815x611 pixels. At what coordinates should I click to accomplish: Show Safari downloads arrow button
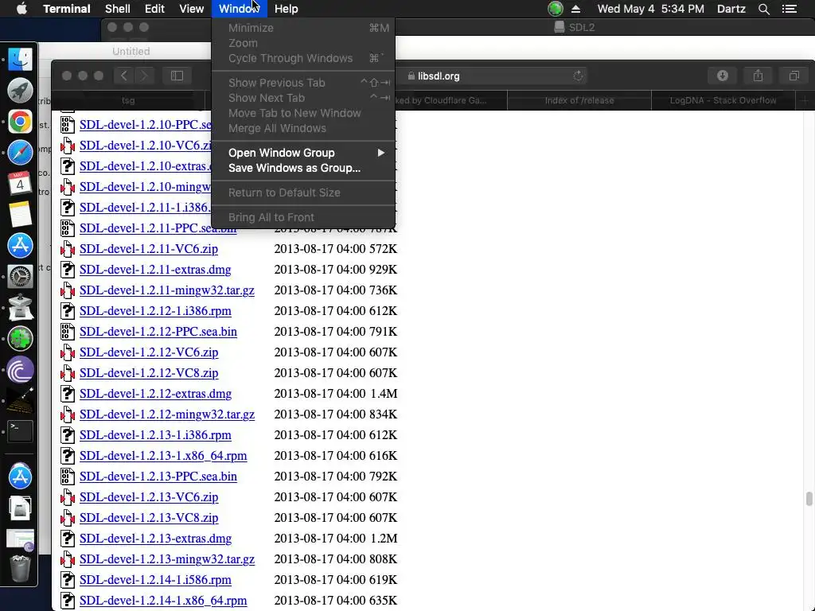coord(723,76)
